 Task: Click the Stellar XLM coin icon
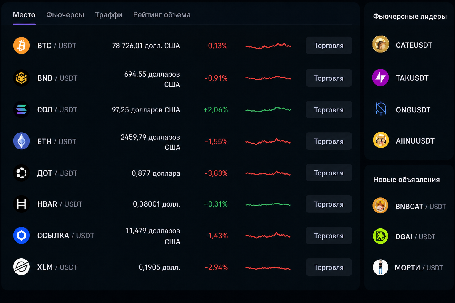(x=21, y=267)
